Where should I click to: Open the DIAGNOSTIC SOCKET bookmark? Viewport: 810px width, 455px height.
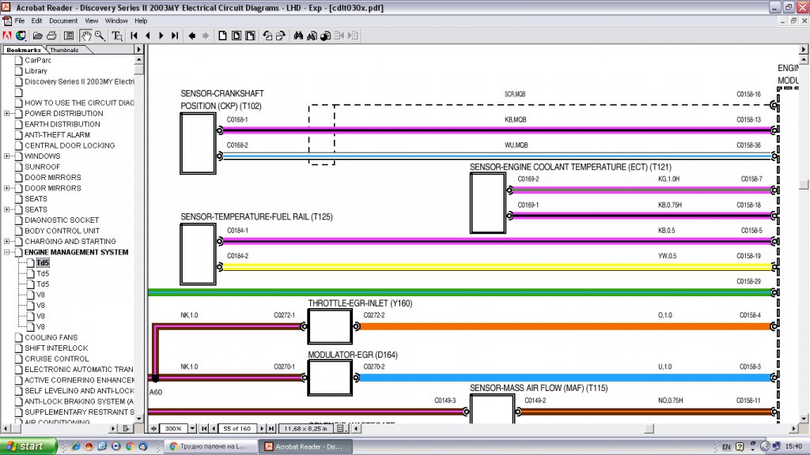coord(62,220)
